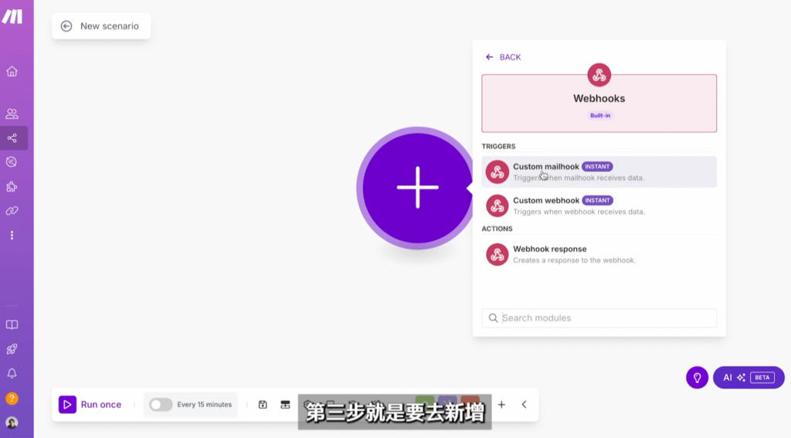Open Scenarios via the share-nodes icon
This screenshot has height=438, width=791.
click(x=12, y=138)
